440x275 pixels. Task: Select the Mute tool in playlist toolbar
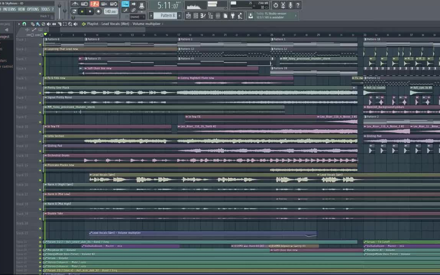49,24
